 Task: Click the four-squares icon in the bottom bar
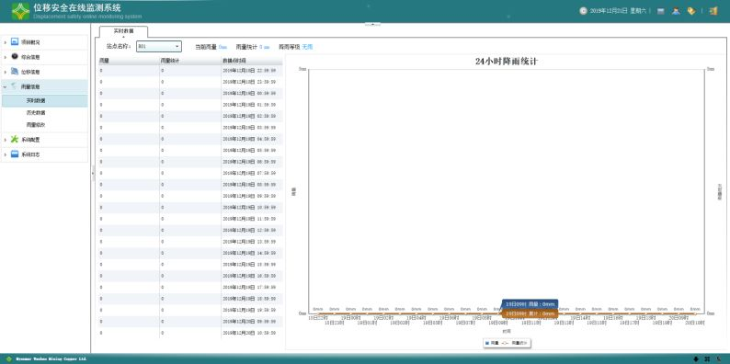[x=707, y=358]
